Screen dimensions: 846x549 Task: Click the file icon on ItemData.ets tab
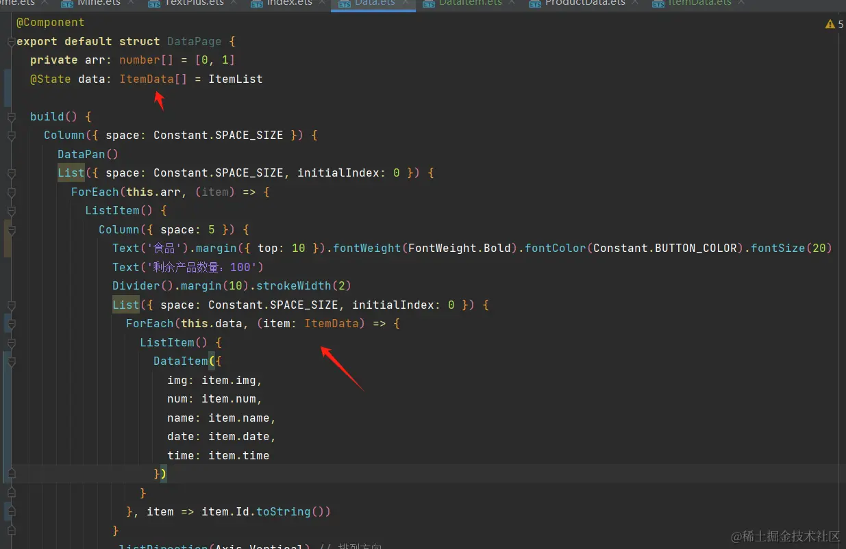pyautogui.click(x=658, y=3)
